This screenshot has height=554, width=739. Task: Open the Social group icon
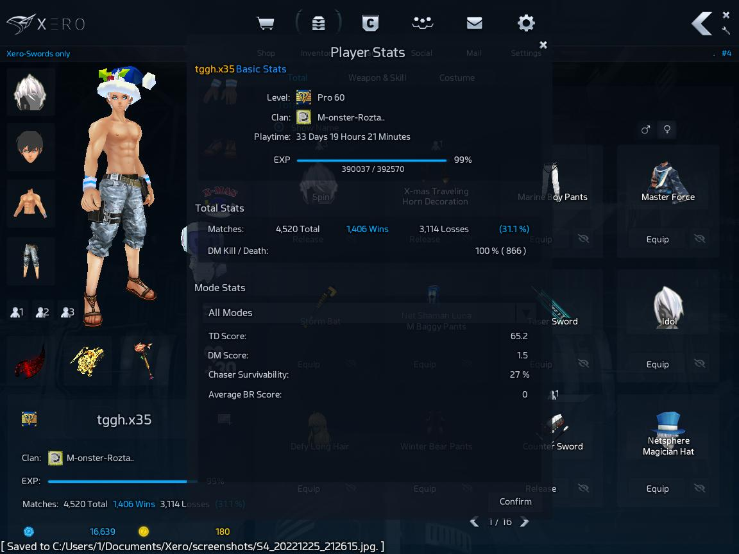422,24
